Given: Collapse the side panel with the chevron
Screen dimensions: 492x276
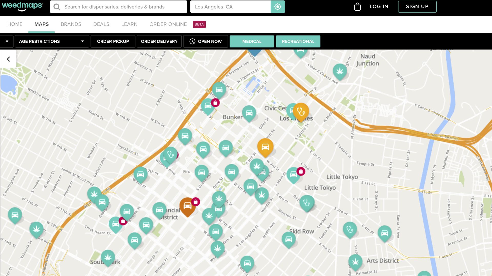Looking at the screenshot, I should click(x=8, y=59).
